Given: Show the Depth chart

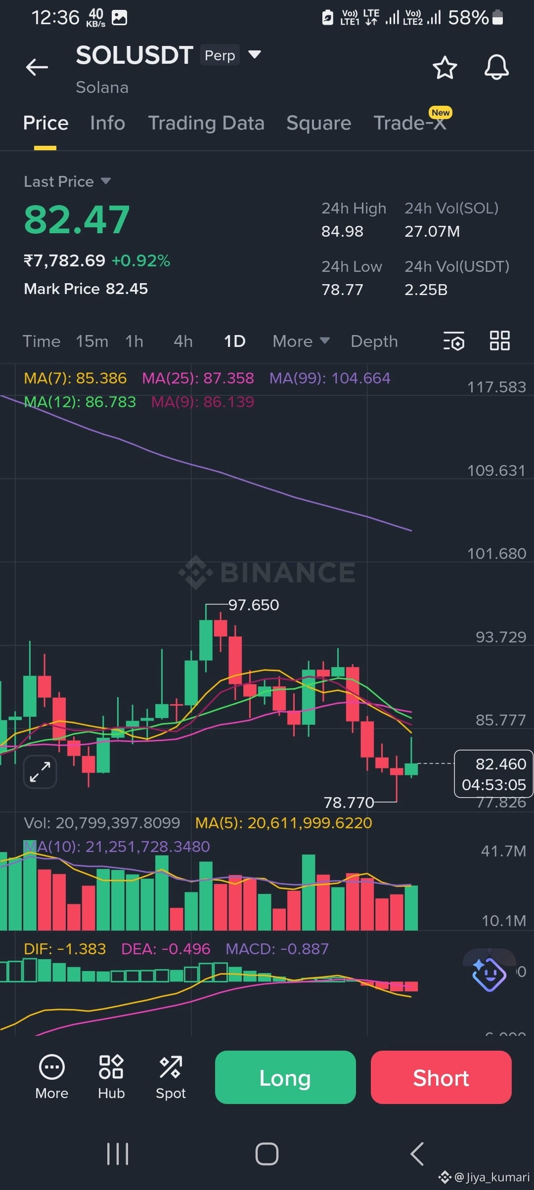Looking at the screenshot, I should [x=374, y=341].
